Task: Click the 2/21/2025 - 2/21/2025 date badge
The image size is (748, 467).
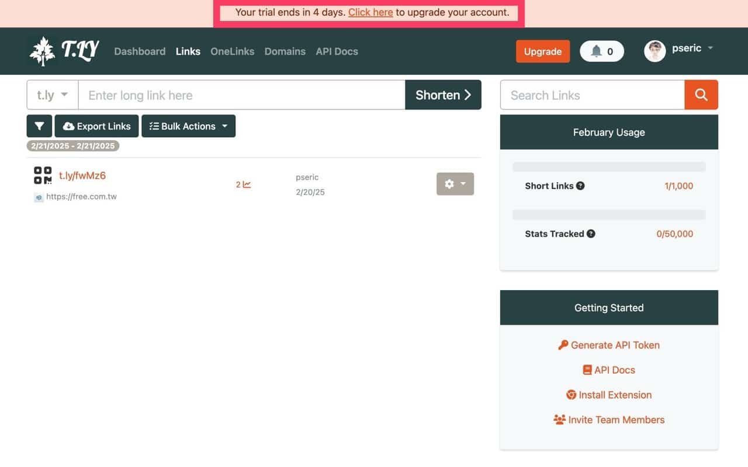Action: coord(73,146)
